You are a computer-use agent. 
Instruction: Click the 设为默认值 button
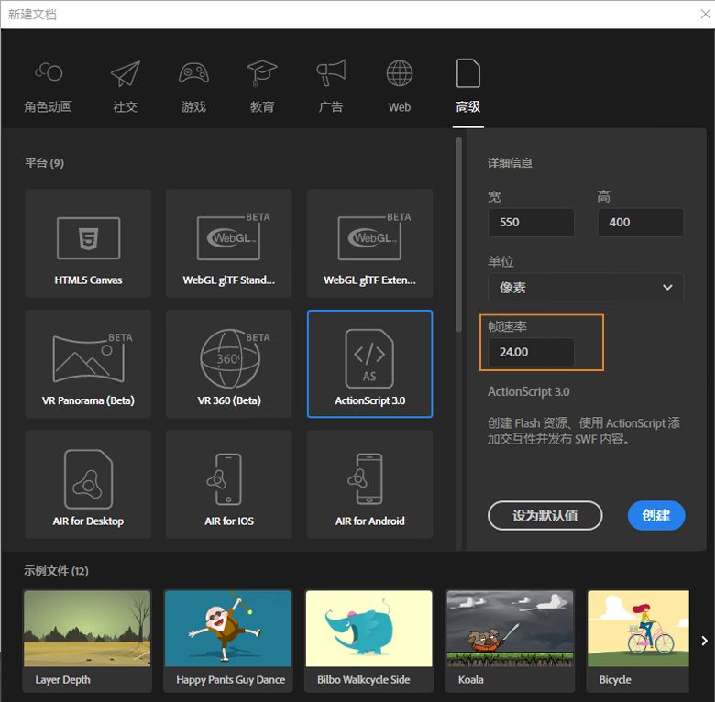click(x=544, y=516)
